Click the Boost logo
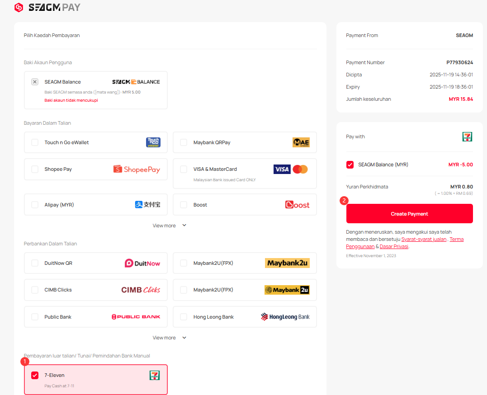487x395 pixels. (x=297, y=205)
